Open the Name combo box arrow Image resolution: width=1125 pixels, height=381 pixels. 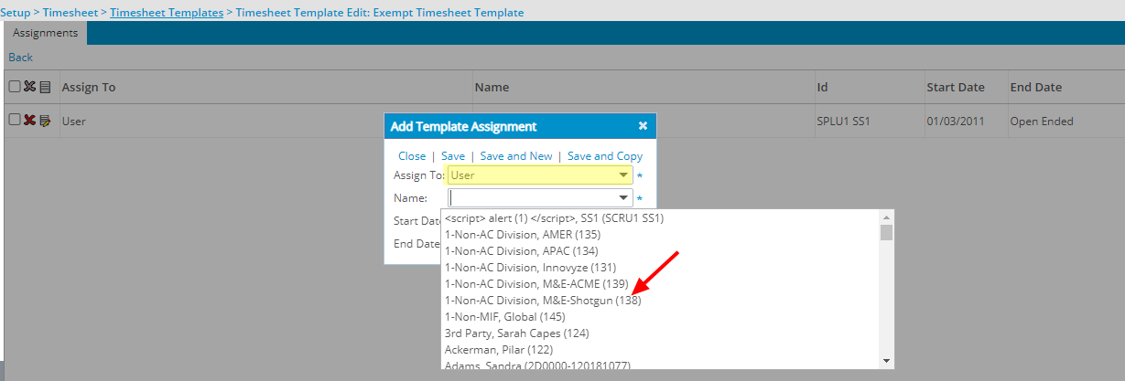tap(623, 198)
